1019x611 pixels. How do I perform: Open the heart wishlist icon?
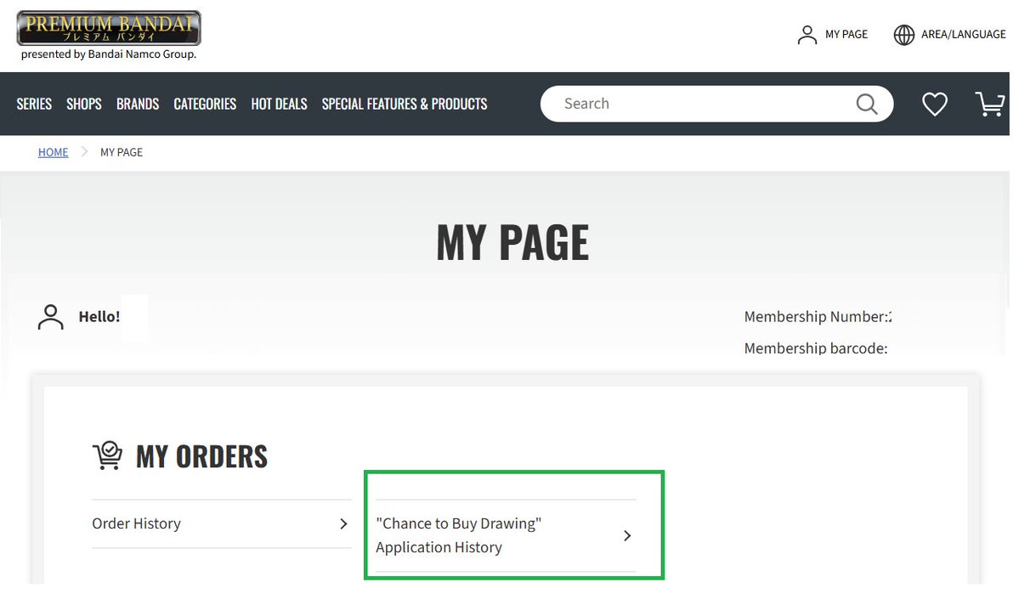point(935,104)
